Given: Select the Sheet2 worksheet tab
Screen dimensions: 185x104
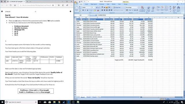Looking at the screenshot, I should 89,97.
